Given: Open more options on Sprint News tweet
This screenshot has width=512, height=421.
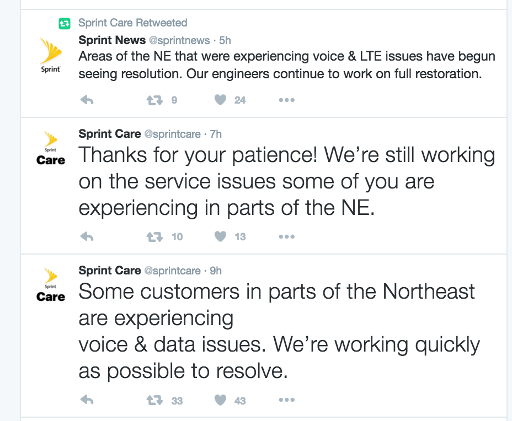Looking at the screenshot, I should point(286,100).
